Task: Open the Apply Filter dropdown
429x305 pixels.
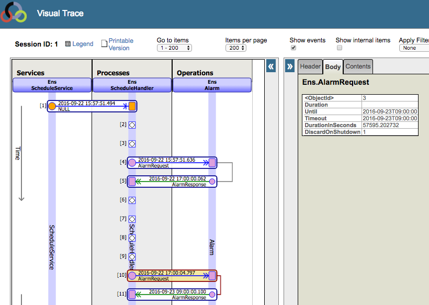Action: pos(414,48)
